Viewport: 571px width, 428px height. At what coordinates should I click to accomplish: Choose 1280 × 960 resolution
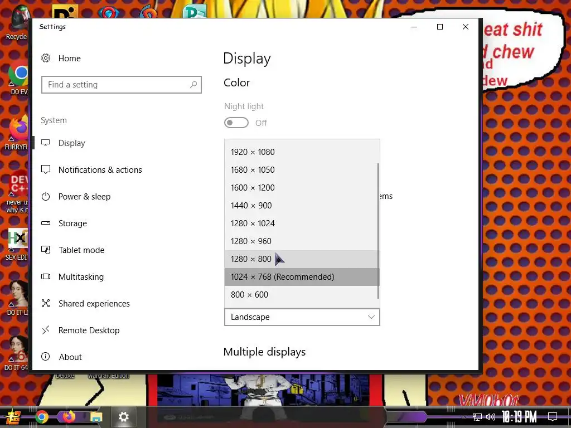pos(301,241)
